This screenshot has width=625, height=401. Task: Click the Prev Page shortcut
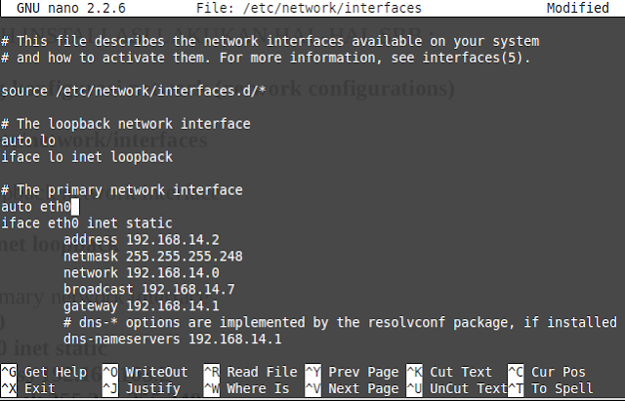[x=355, y=372]
